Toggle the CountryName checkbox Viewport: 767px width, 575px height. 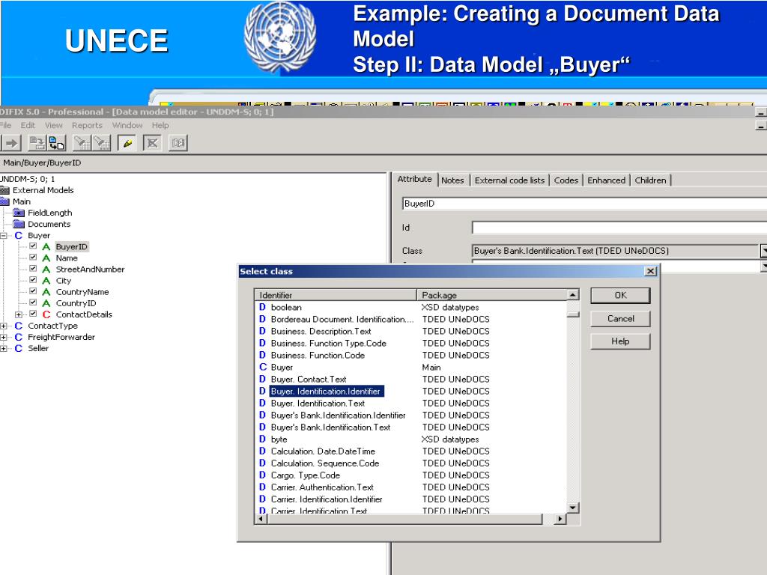tap(33, 291)
